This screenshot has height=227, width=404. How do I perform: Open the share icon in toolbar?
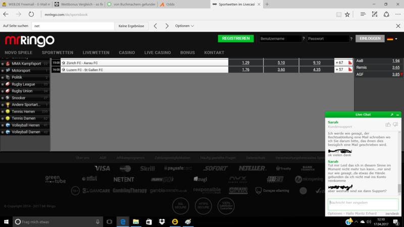tap(386, 15)
